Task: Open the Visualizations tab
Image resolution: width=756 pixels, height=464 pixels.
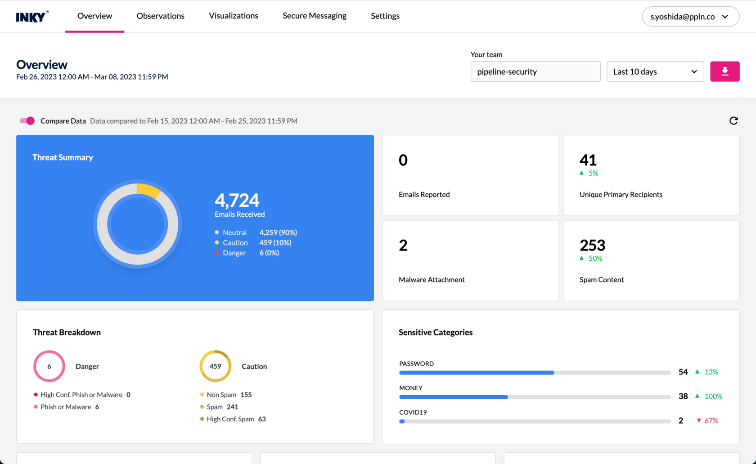Action: 233,16
